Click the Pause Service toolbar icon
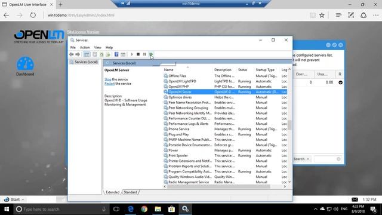Viewport: 382px width, 215px height. click(144, 54)
